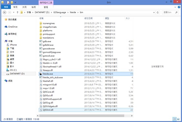The height and width of the screenshot is (122, 182).
Task: Select the translations folder icon
Action: (40, 38)
